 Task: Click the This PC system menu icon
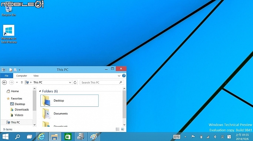[x=4, y=70]
